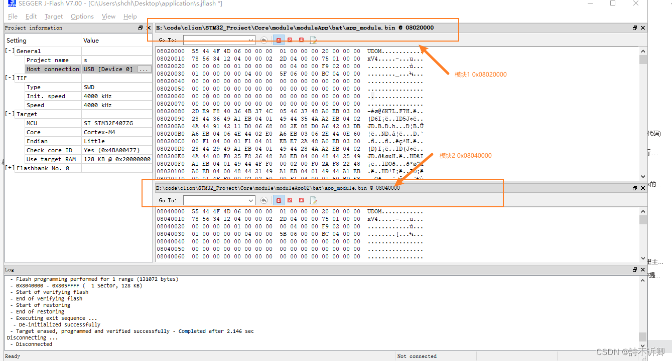The width and height of the screenshot is (672, 361).
Task: Click log line 'Start of verifying flash'
Action: 52,292
